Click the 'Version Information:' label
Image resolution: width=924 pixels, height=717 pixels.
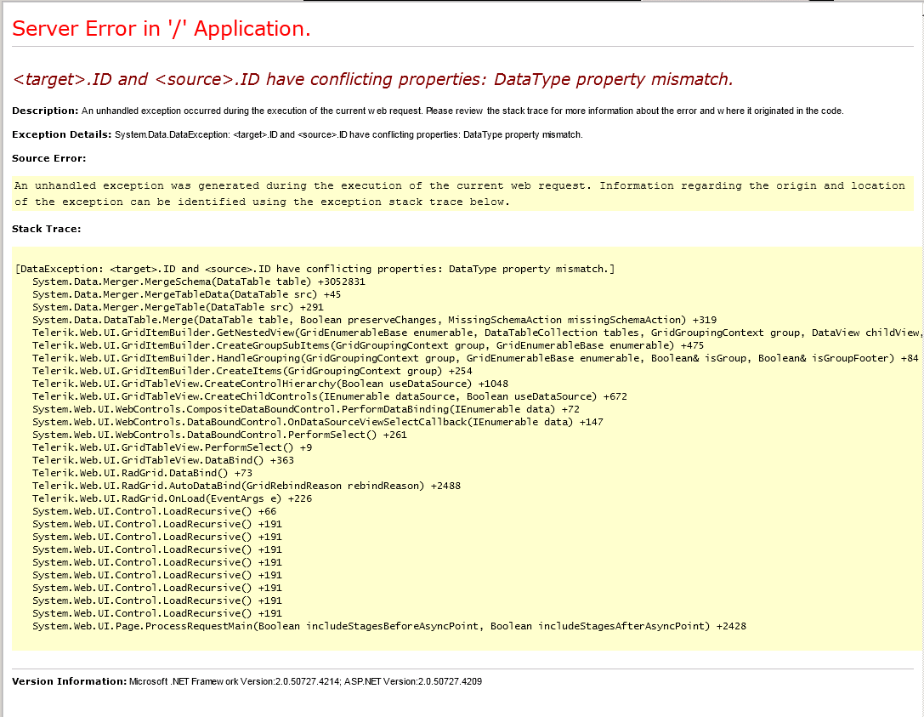[x=69, y=681]
